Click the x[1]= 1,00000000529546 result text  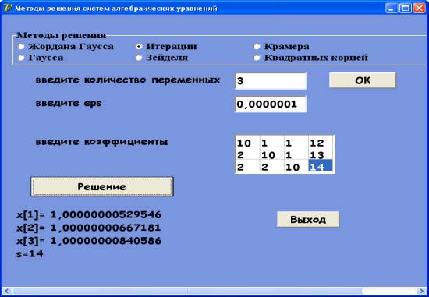point(89,215)
